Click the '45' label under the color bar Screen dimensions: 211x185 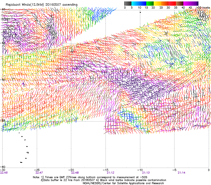[x=190, y=8]
